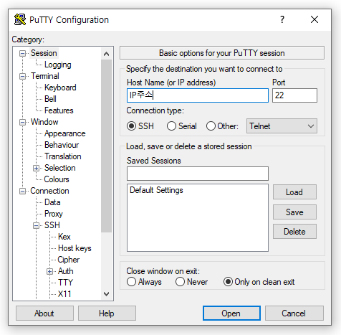The height and width of the screenshot is (335, 341).
Task: Open the Behaviour category
Action: tap(62, 145)
